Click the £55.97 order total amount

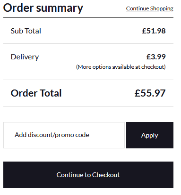tap(150, 93)
